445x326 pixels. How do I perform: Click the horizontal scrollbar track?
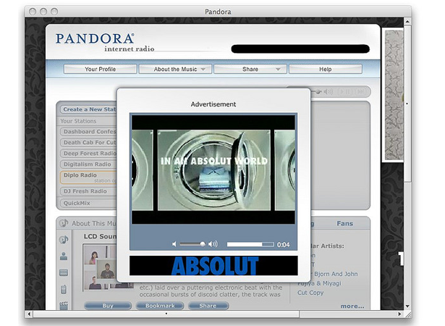click(347, 314)
